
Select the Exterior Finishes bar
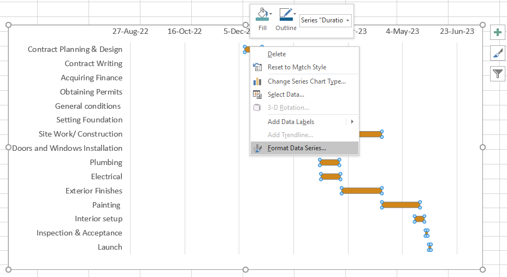click(362, 191)
